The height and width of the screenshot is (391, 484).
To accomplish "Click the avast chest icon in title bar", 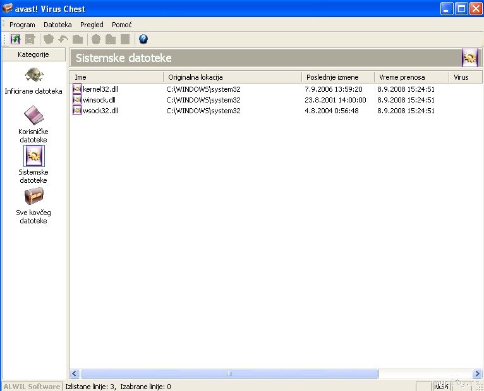I will click(8, 8).
